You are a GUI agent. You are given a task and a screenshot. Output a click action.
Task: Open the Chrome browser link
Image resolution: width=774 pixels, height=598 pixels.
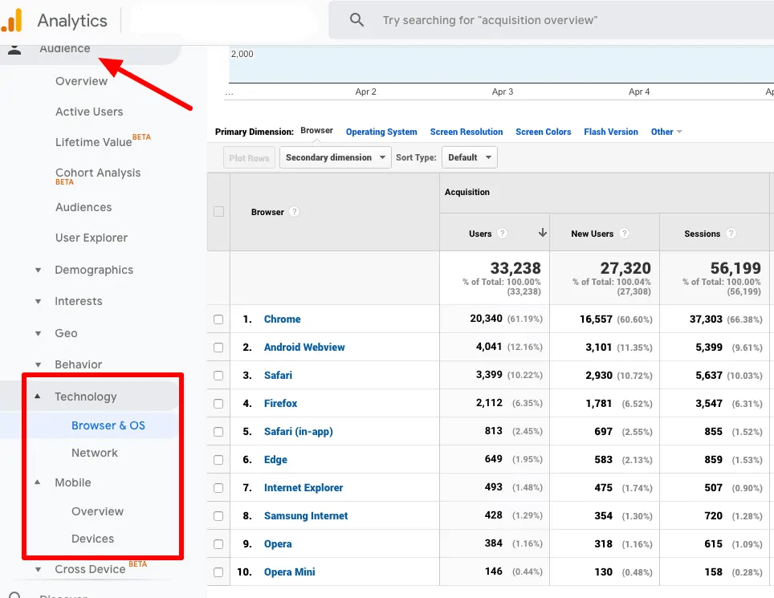point(282,319)
